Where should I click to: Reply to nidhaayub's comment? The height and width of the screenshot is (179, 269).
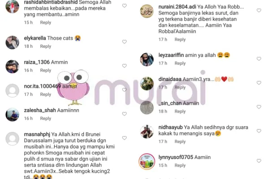[x=180, y=142]
